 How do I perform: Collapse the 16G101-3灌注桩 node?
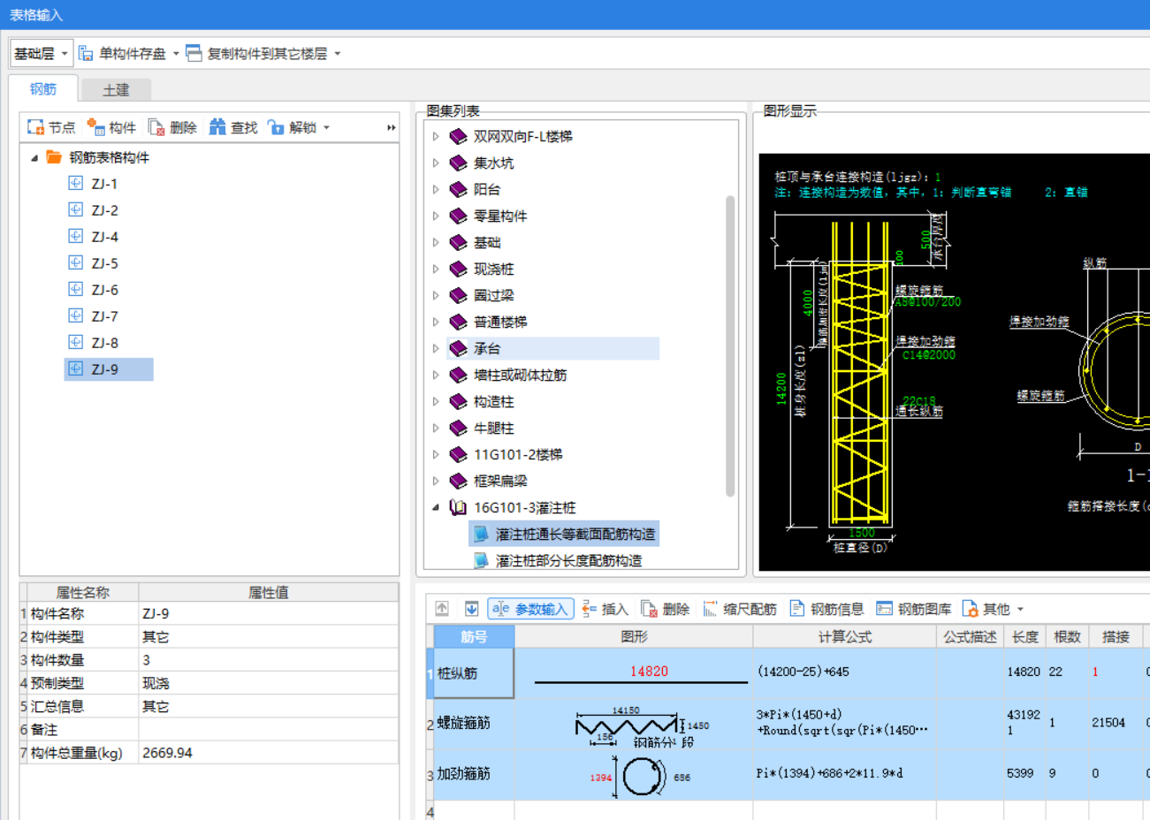[436, 507]
